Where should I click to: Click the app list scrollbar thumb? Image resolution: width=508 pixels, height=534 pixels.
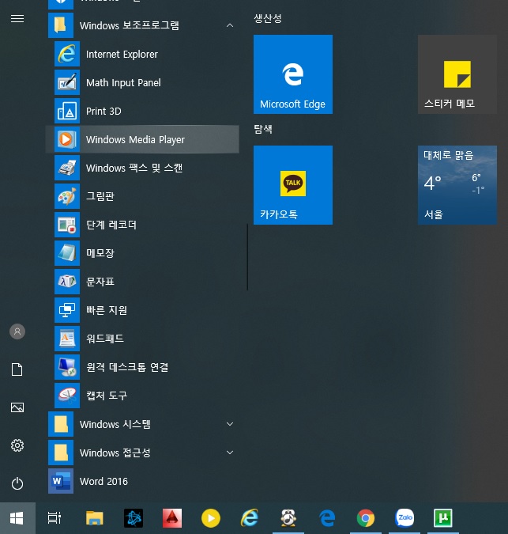pyautogui.click(x=247, y=257)
